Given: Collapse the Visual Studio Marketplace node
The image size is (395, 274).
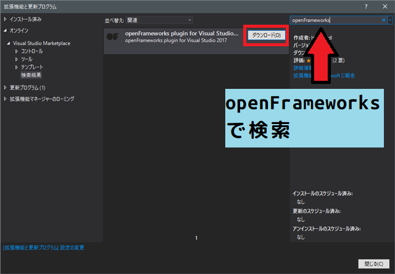Looking at the screenshot, I should coord(9,43).
